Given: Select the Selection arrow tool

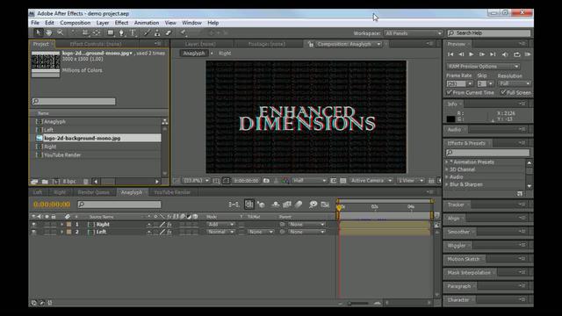Looking at the screenshot, I should [x=38, y=33].
